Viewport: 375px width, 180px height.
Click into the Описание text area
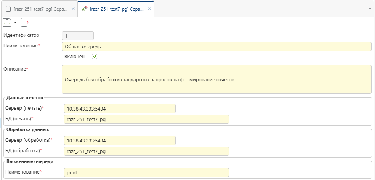point(217,79)
